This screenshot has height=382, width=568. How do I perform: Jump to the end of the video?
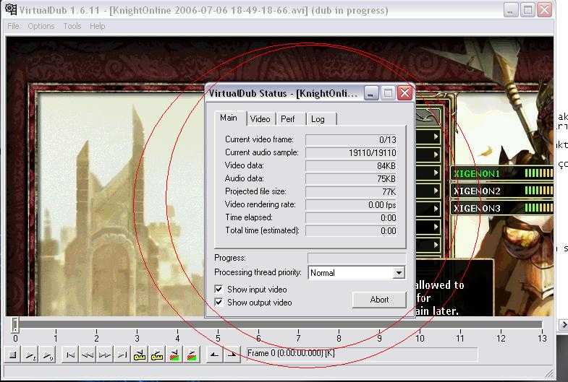coord(122,355)
